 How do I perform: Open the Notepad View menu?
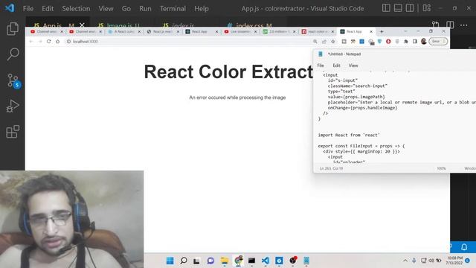pos(353,66)
